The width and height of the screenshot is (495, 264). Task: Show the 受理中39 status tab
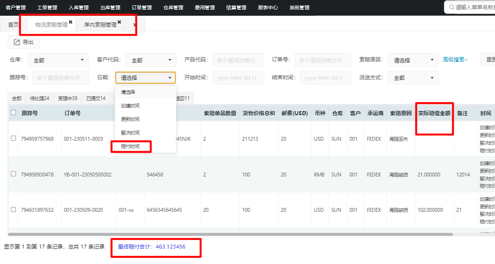68,98
